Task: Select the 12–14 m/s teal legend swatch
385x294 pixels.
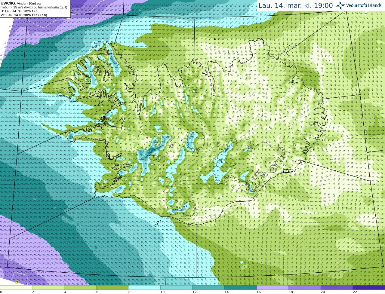Action: click(208, 288)
